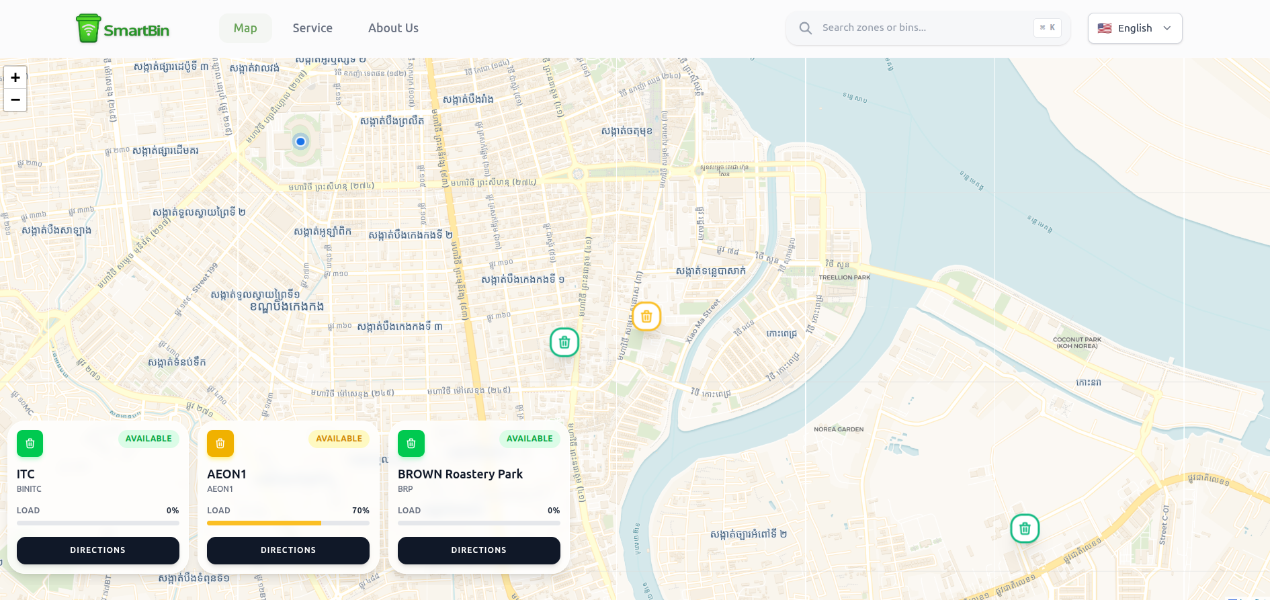1270x600 pixels.
Task: Click the AVAILABLE badge on AEON1 card
Action: pos(339,439)
